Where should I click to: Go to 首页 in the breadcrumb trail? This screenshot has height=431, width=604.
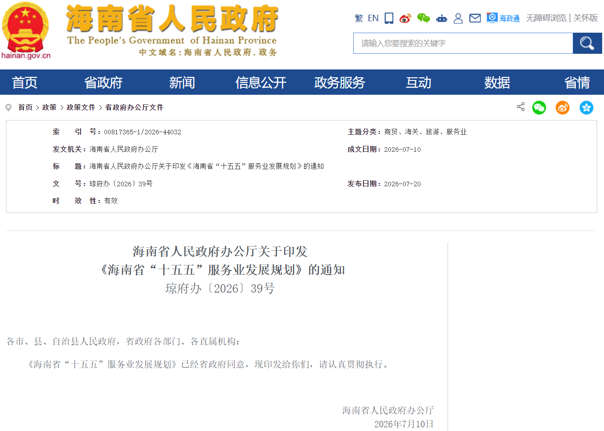(25, 107)
